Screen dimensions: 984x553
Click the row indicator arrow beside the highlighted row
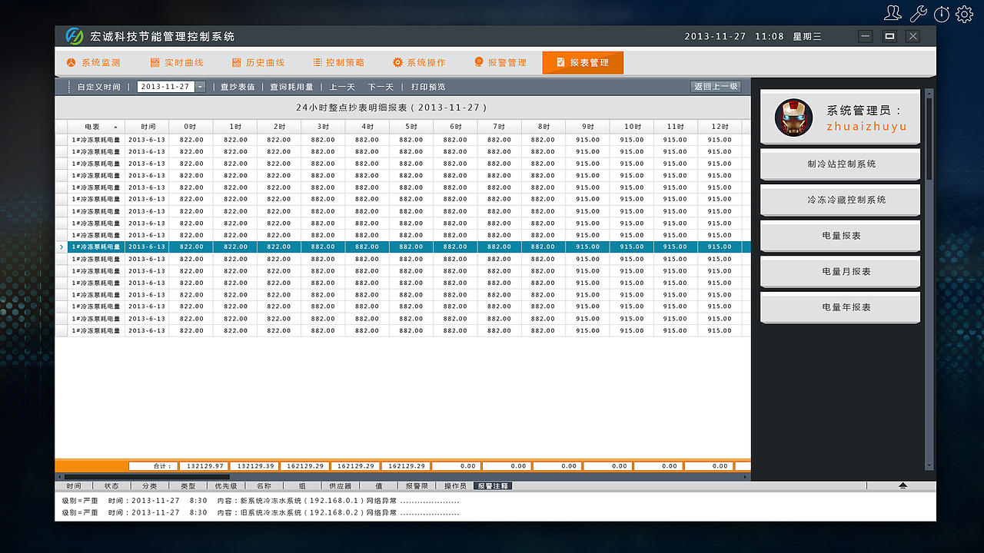click(61, 247)
